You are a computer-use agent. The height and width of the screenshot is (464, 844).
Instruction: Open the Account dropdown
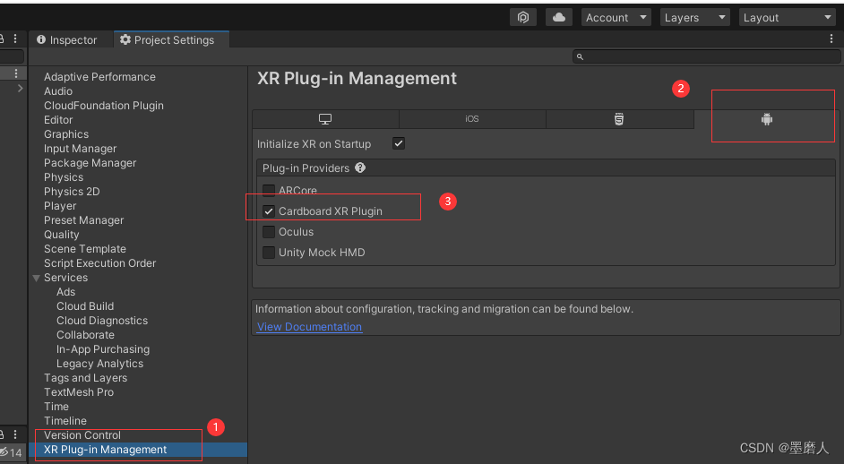[616, 17]
